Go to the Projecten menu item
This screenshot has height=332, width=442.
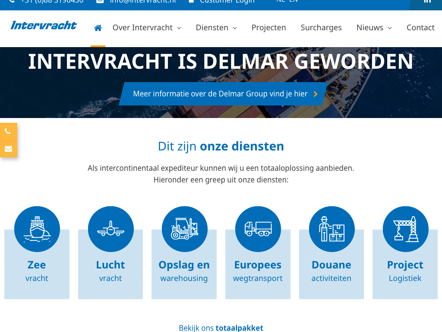coord(268,28)
